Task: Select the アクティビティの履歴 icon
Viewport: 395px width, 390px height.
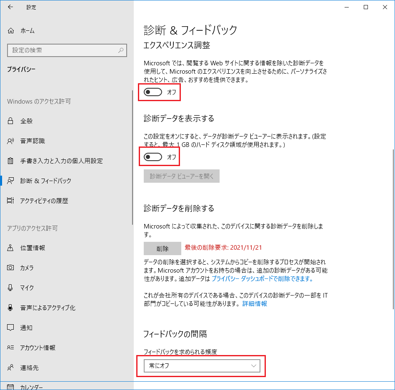Action: (x=10, y=201)
